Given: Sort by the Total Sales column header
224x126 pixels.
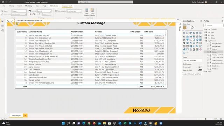Looking at the screenshot, I should (x=148, y=32).
